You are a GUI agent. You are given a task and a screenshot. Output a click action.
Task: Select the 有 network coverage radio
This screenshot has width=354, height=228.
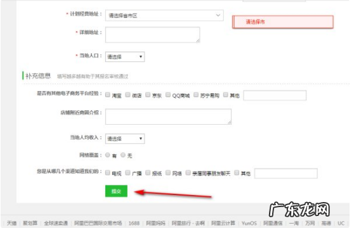click(108, 155)
